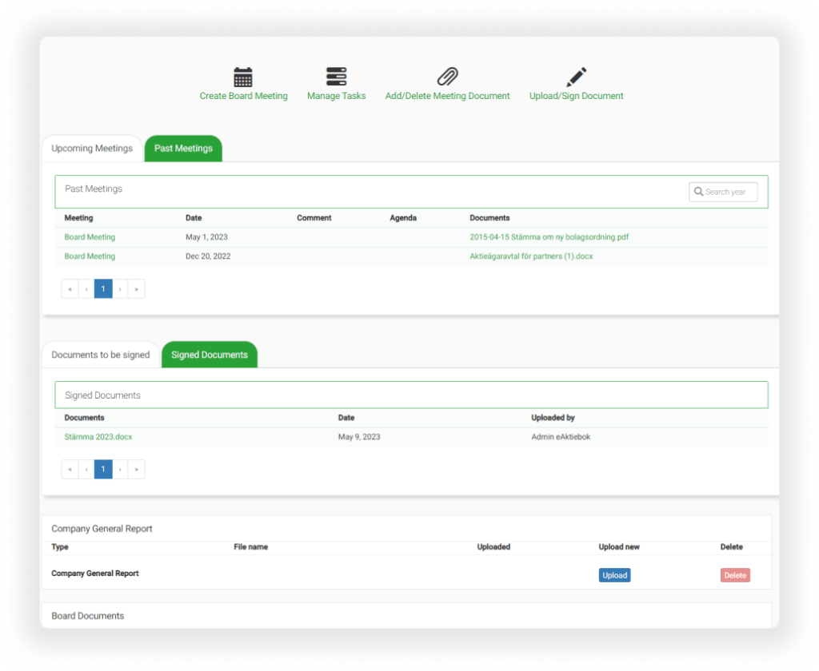Switch to Documents to be signed tab
Screen dimensions: 819x671
[101, 355]
